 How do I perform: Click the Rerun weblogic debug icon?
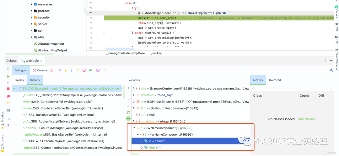point(8,69)
